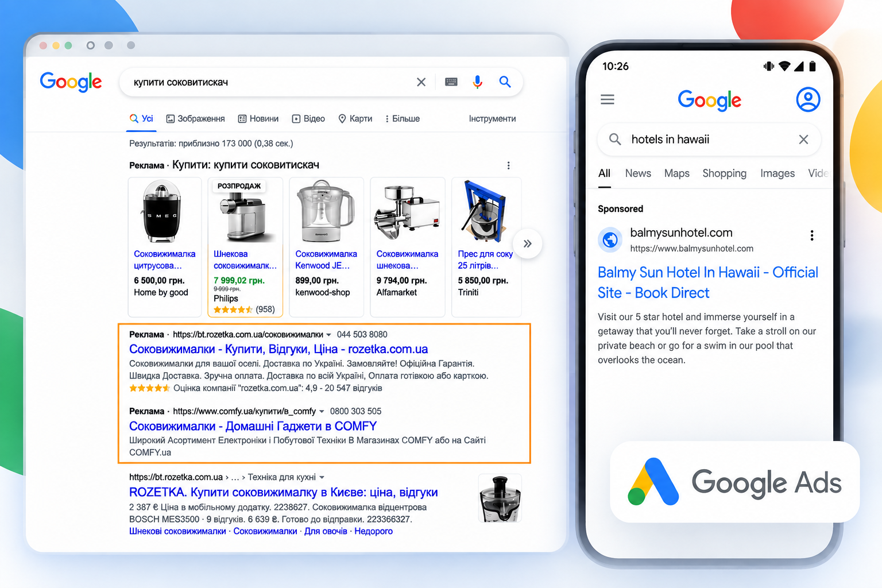Click the Google Ads logo badge

735,482
